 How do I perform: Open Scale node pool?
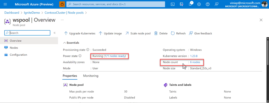(x=138, y=33)
